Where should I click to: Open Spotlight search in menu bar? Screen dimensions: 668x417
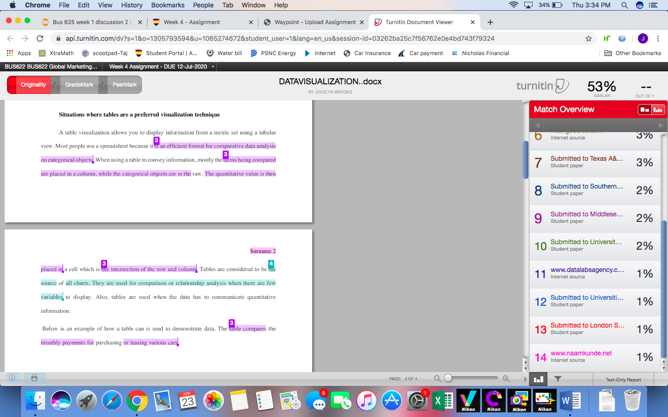point(624,5)
